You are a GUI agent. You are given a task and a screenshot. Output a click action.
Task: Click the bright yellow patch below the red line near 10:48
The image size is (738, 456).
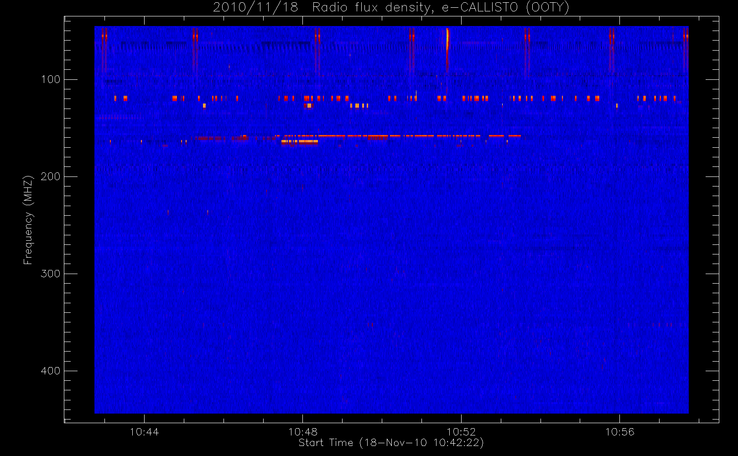pos(300,142)
